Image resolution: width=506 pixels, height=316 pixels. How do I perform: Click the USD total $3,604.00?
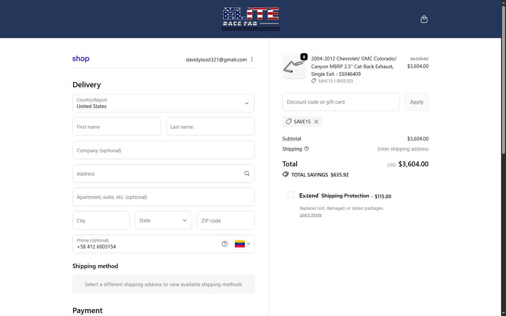(414, 164)
